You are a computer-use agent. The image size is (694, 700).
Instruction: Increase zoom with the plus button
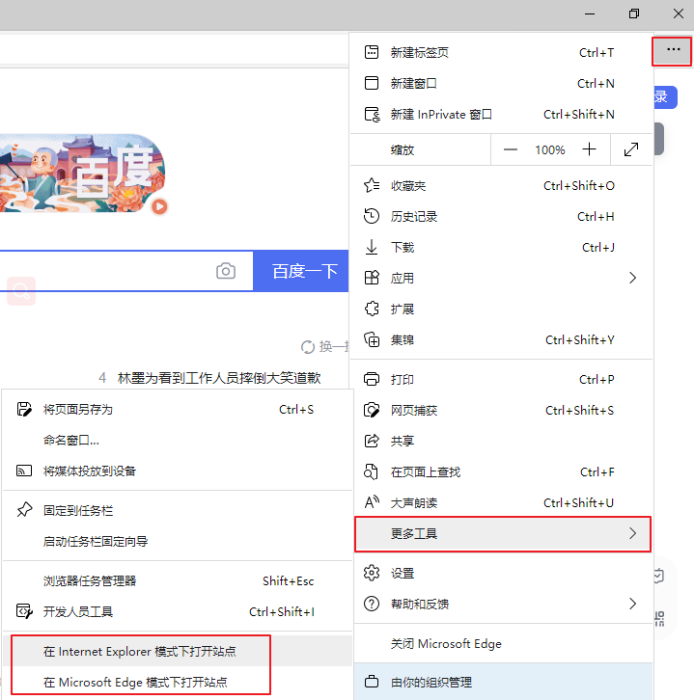pyautogui.click(x=590, y=149)
